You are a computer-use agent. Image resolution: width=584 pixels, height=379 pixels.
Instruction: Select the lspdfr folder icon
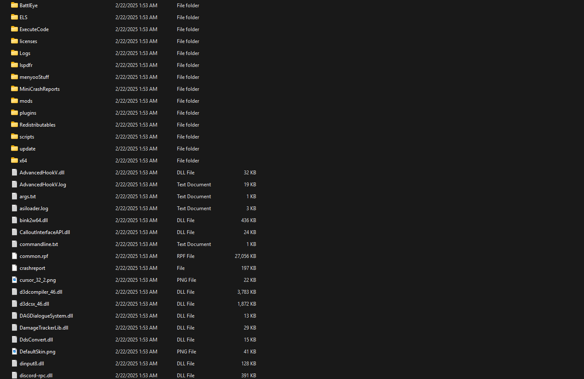click(14, 65)
